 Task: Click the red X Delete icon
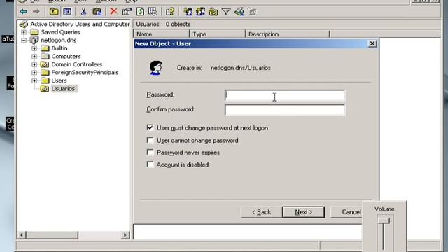coord(113,11)
